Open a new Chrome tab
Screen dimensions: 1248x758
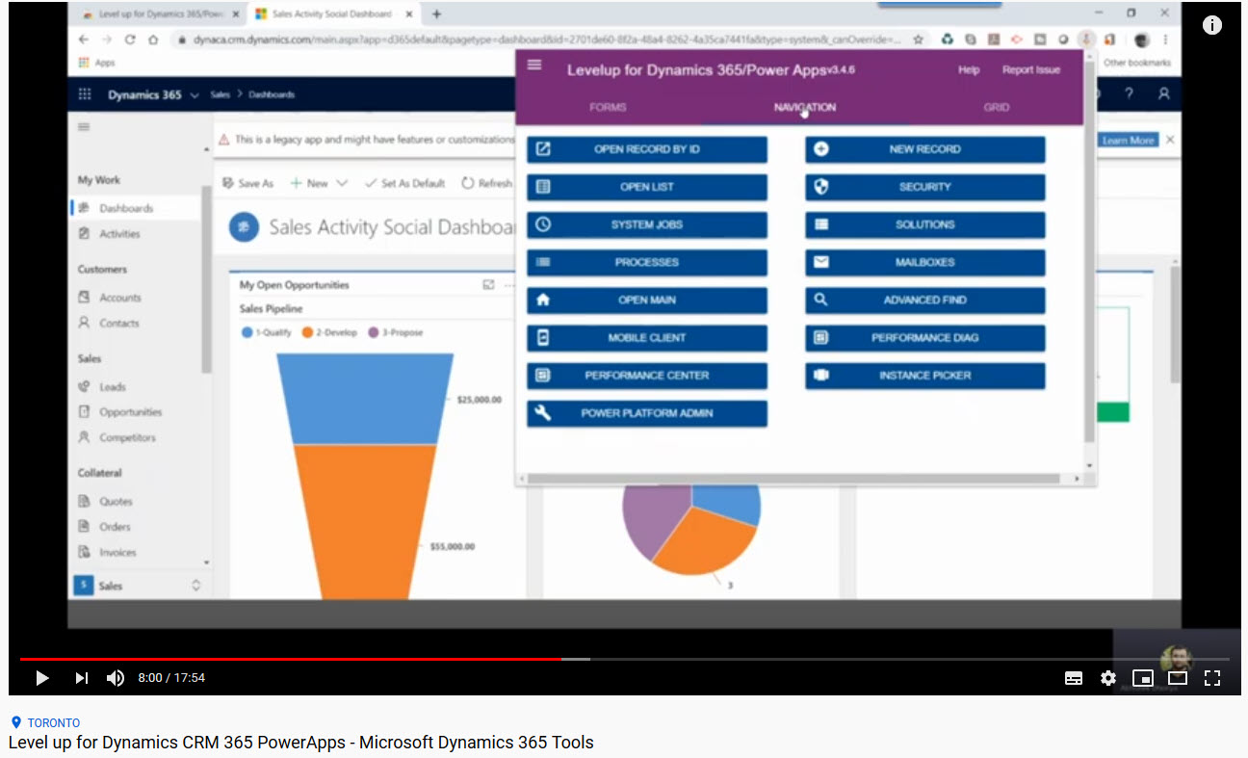[436, 14]
